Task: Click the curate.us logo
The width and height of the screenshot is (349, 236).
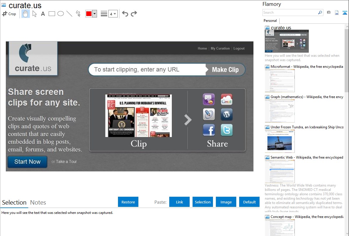Action: coord(33,58)
